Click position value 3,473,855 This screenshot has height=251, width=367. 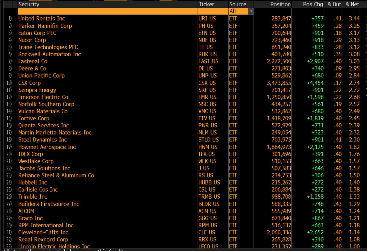[279, 83]
